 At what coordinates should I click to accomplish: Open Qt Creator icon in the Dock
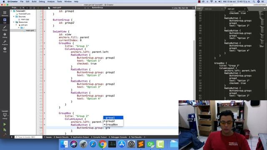[151, 144]
